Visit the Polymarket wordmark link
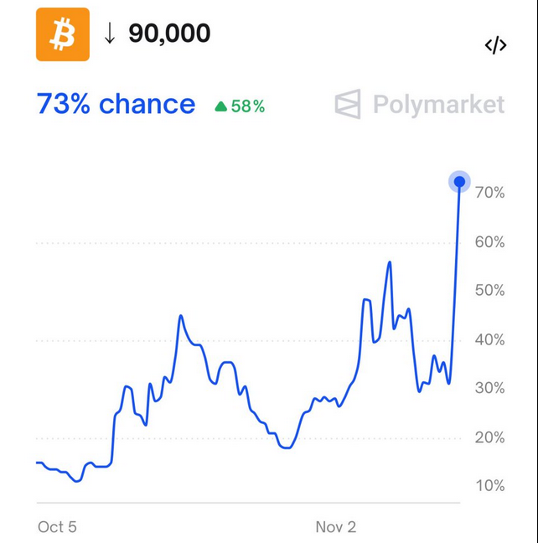The width and height of the screenshot is (538, 543). click(438, 105)
